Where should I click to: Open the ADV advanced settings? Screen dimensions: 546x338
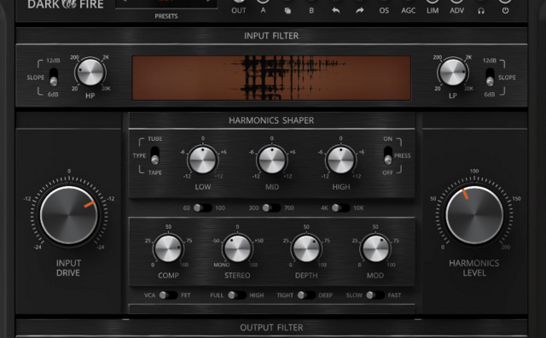point(457,10)
